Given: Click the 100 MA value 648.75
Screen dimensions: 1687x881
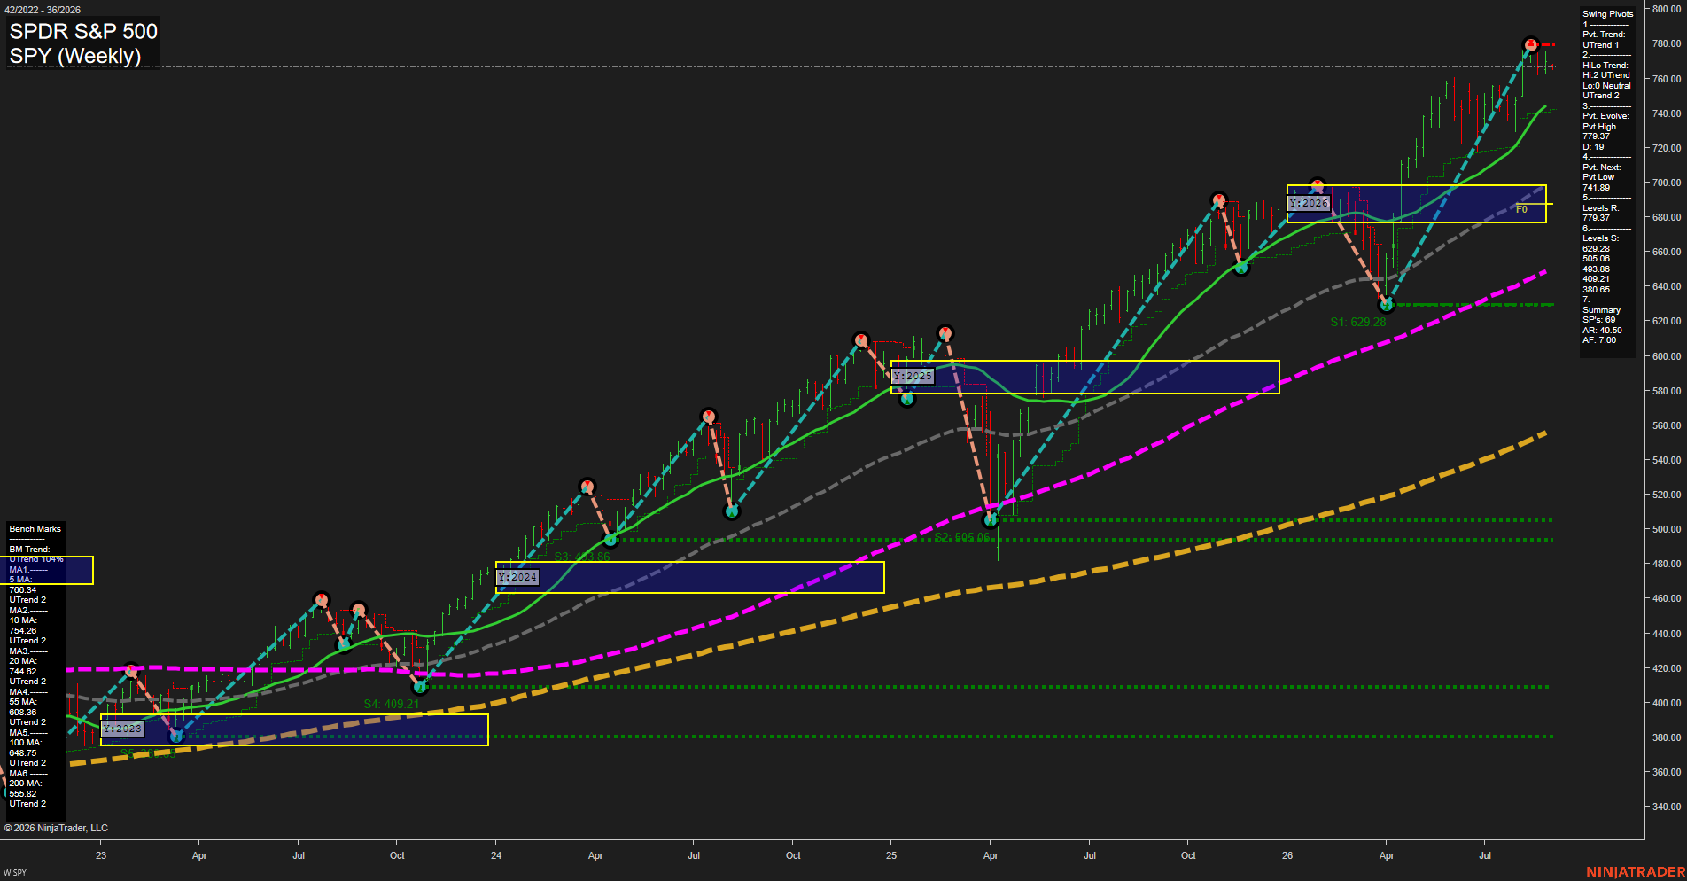Looking at the screenshot, I should tap(23, 753).
